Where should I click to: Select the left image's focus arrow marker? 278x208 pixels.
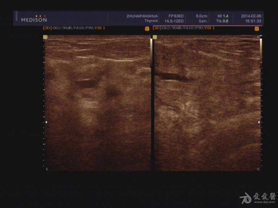point(46,122)
